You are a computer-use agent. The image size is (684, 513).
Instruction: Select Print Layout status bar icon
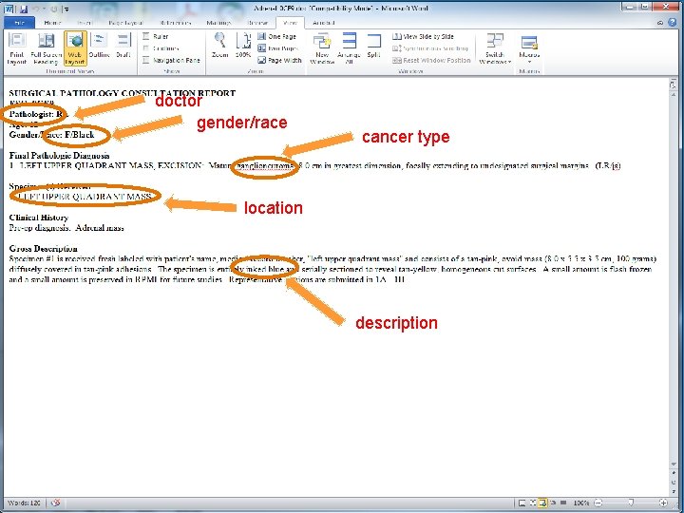522,503
